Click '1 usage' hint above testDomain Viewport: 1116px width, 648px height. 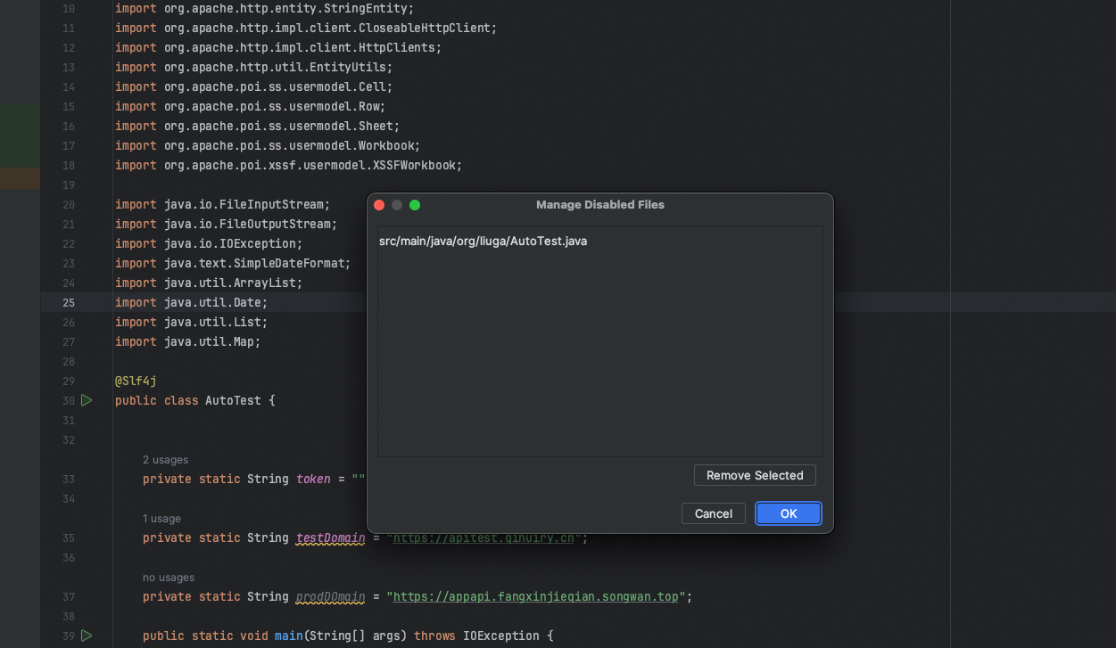(161, 518)
